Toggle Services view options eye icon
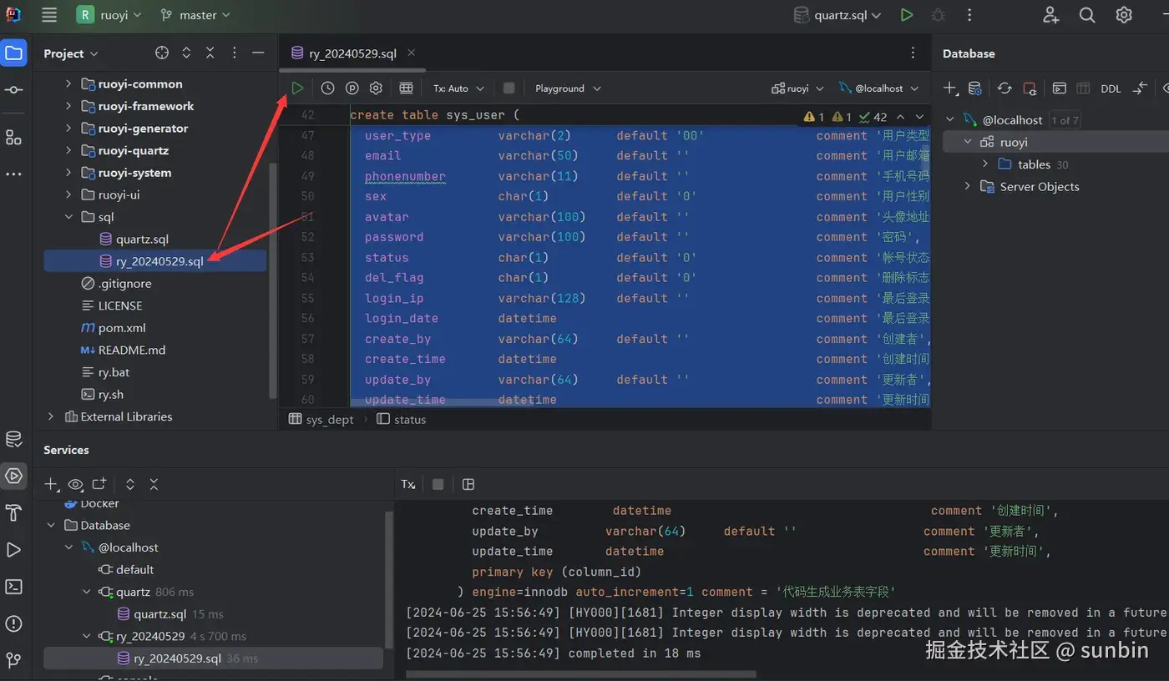 (x=75, y=484)
